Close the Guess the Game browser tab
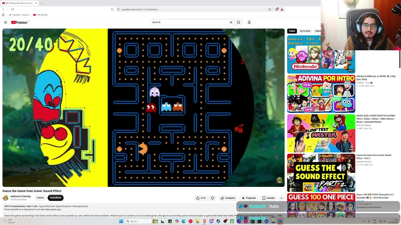Screen dimensions: 401x225 pos(36,3)
